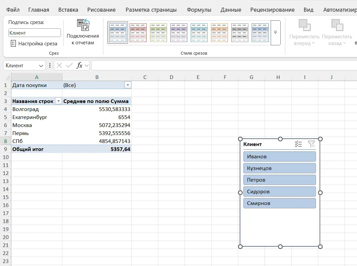Click the insert function fx icon
The image size is (357, 266).
tap(79, 65)
